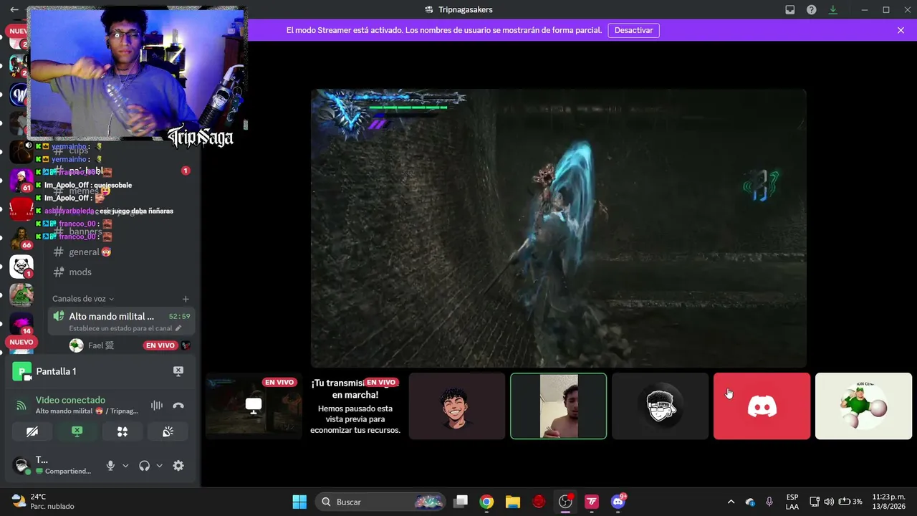This screenshot has height=516, width=917.
Task: Open Discord from the taskbar
Action: pos(618,502)
